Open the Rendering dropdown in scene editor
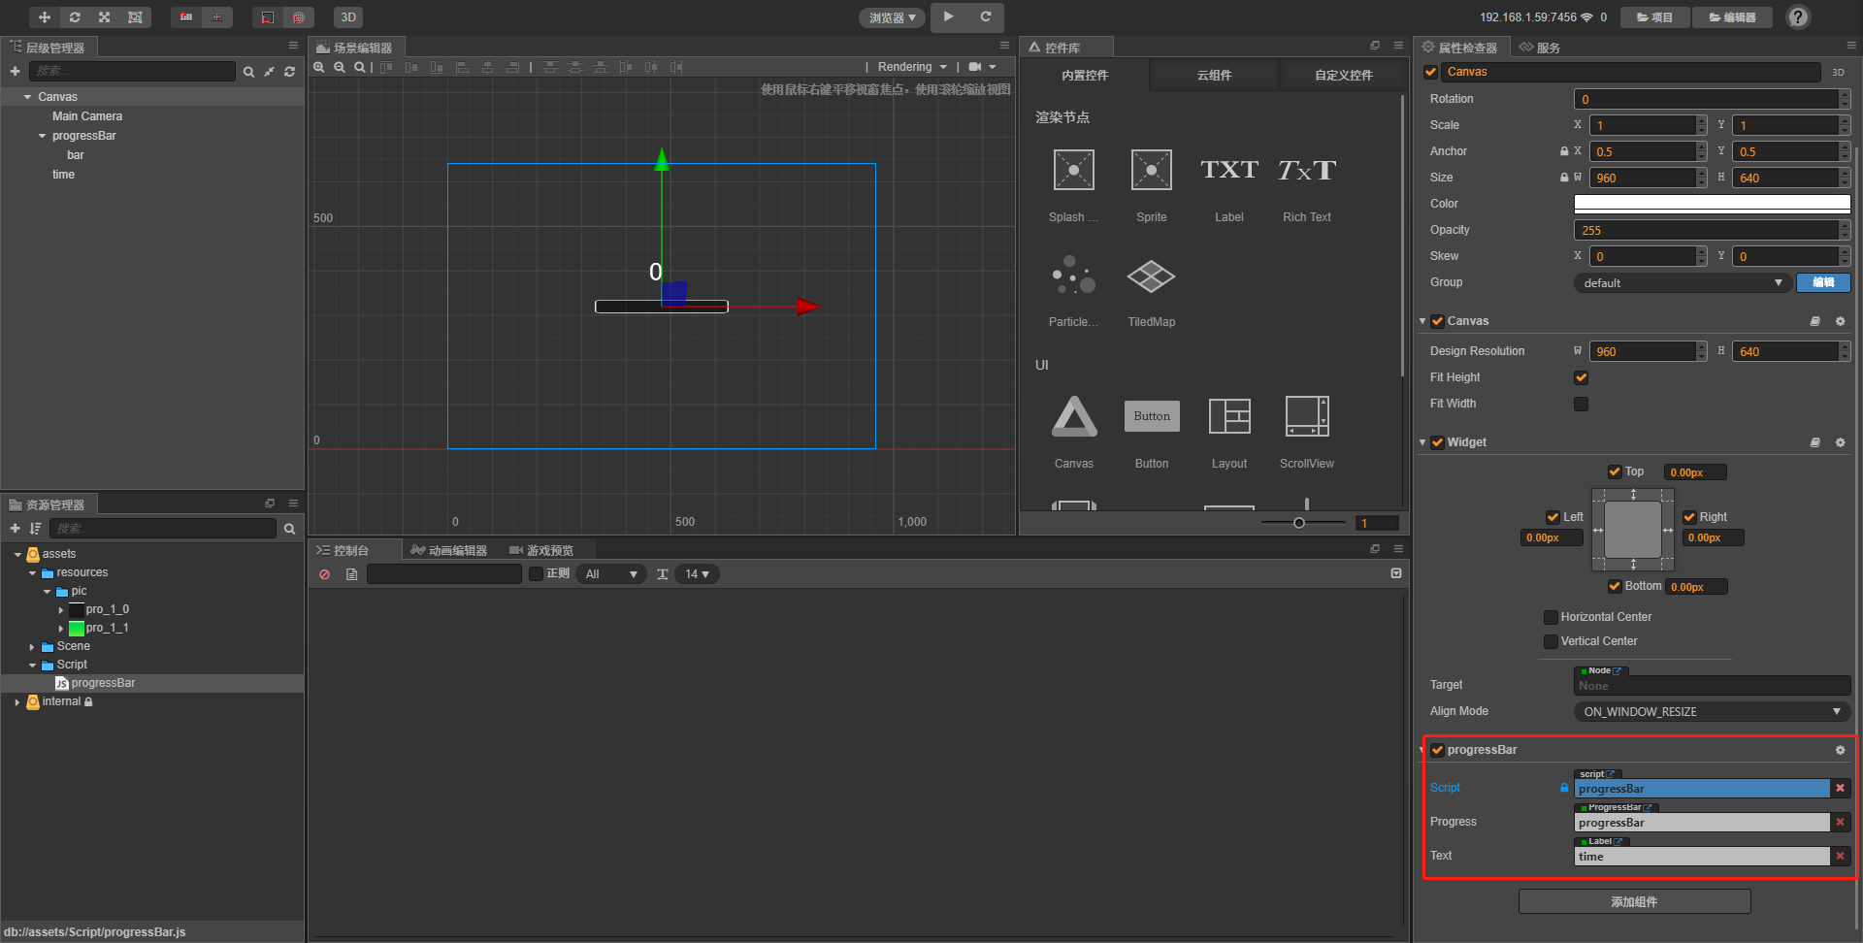The height and width of the screenshot is (943, 1863). click(x=912, y=67)
